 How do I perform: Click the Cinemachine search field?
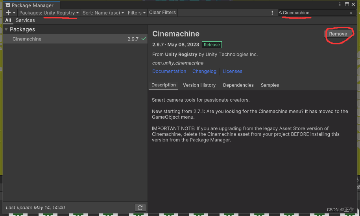coord(316,13)
